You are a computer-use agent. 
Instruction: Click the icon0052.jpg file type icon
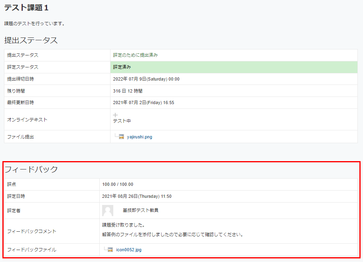(x=110, y=250)
